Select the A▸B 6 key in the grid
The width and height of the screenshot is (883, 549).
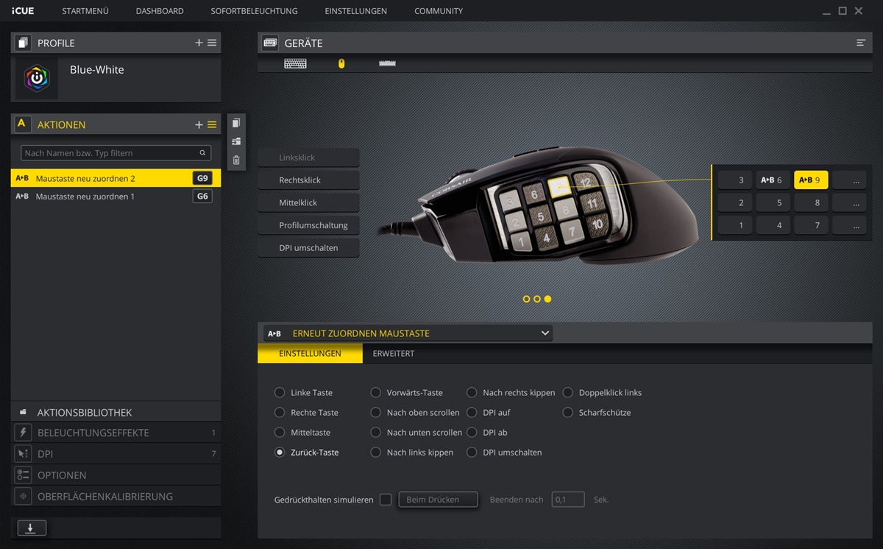coord(773,180)
